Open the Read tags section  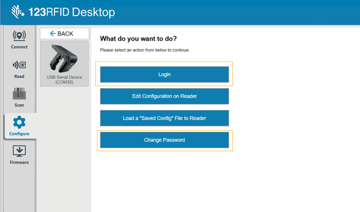tap(19, 69)
